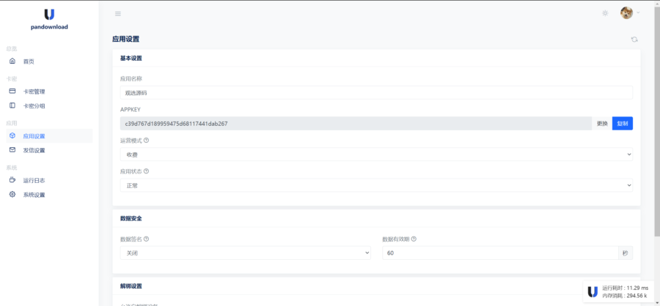The height and width of the screenshot is (306, 660).
Task: Click the 更换 link next to APPKEY
Action: (602, 124)
